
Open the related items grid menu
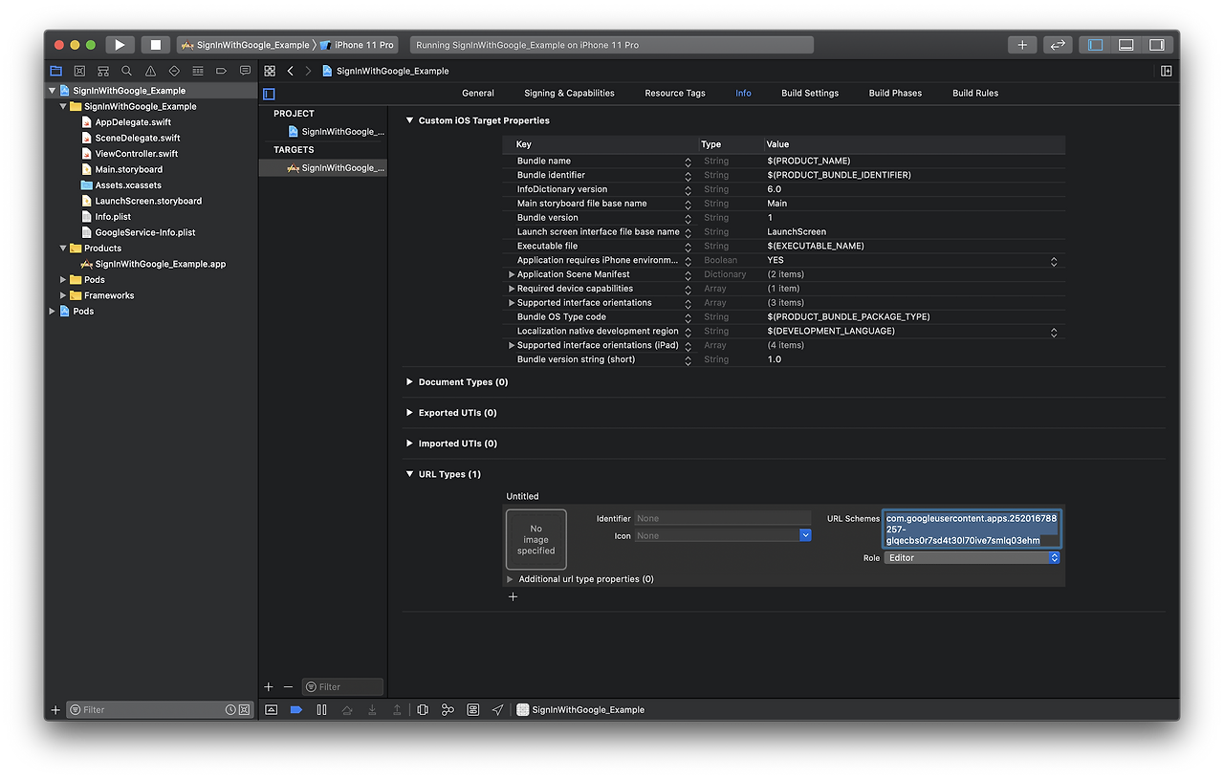[270, 71]
